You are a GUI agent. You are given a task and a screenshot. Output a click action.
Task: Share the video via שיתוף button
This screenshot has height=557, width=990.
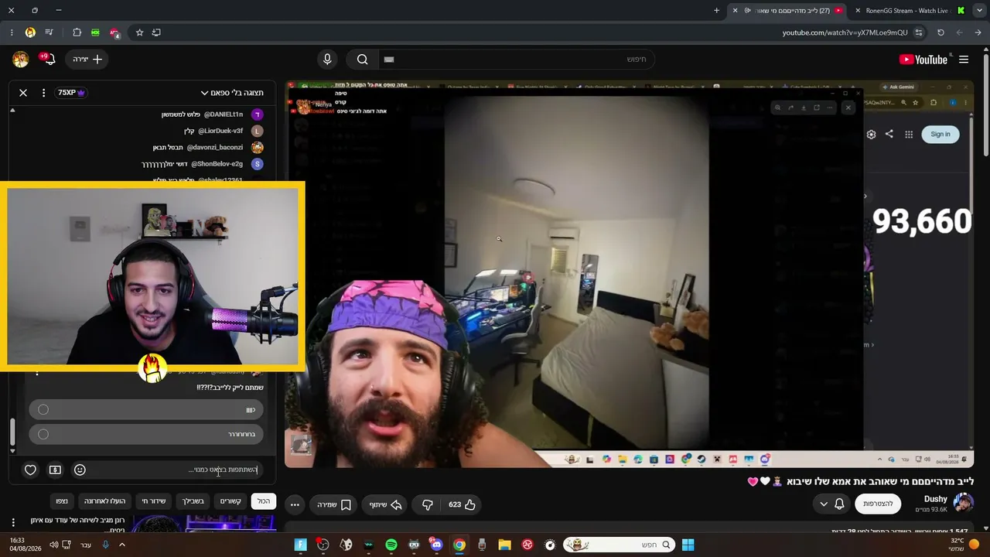385,504
